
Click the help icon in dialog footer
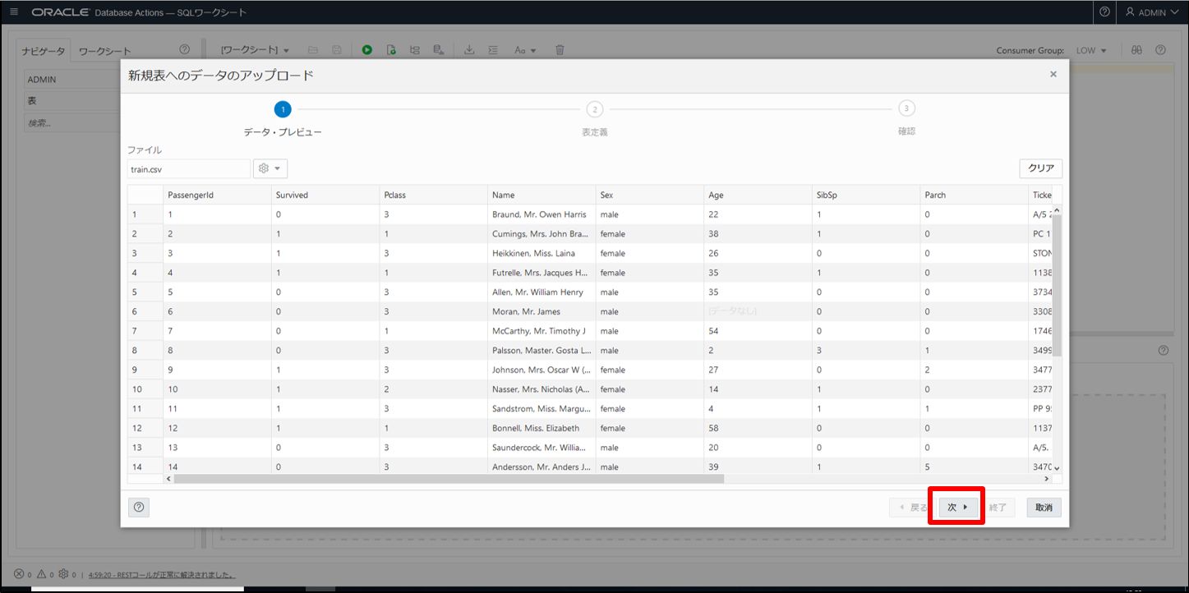pyautogui.click(x=139, y=508)
